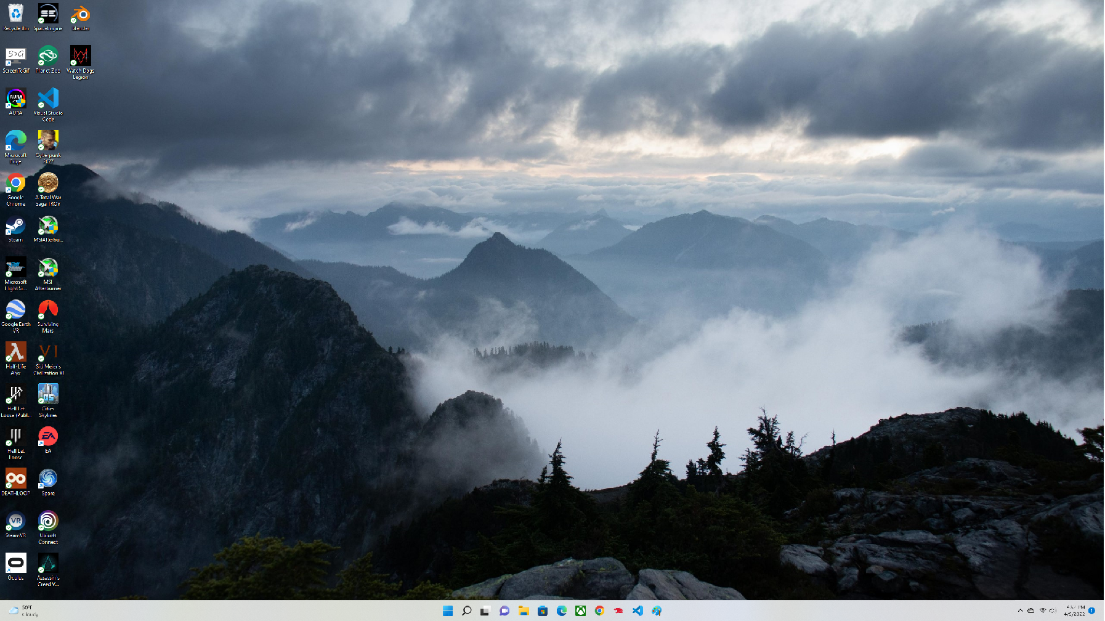This screenshot has width=1105, height=621.
Task: Launch Microsoft Edge from the taskbar
Action: point(562,611)
